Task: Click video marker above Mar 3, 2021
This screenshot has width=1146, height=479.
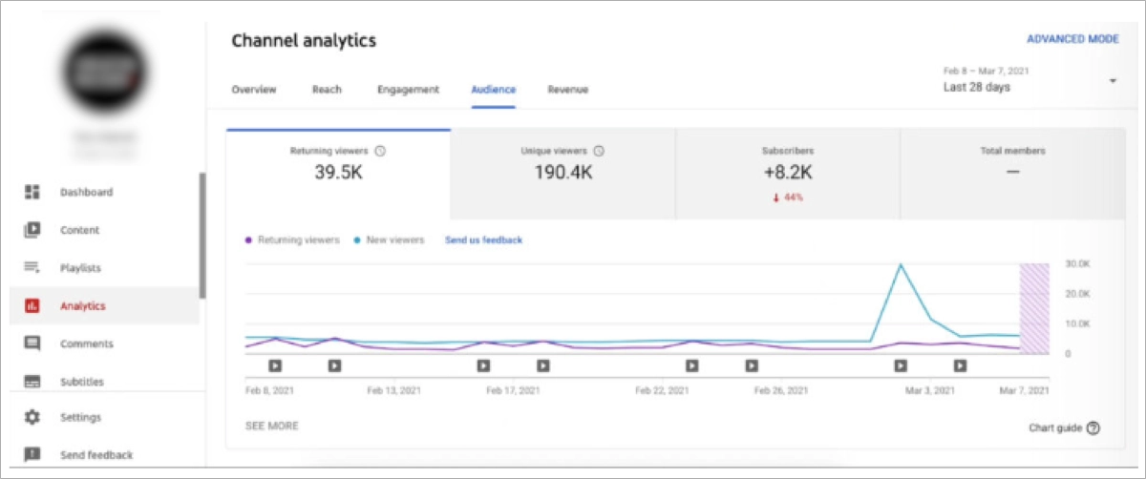Action: (960, 364)
